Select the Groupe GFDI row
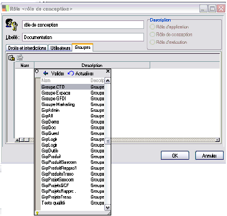Screen dimensions: 227x216 [73, 99]
